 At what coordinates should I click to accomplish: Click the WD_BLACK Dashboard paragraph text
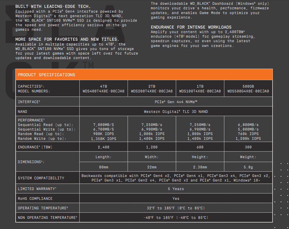pos(210,10)
